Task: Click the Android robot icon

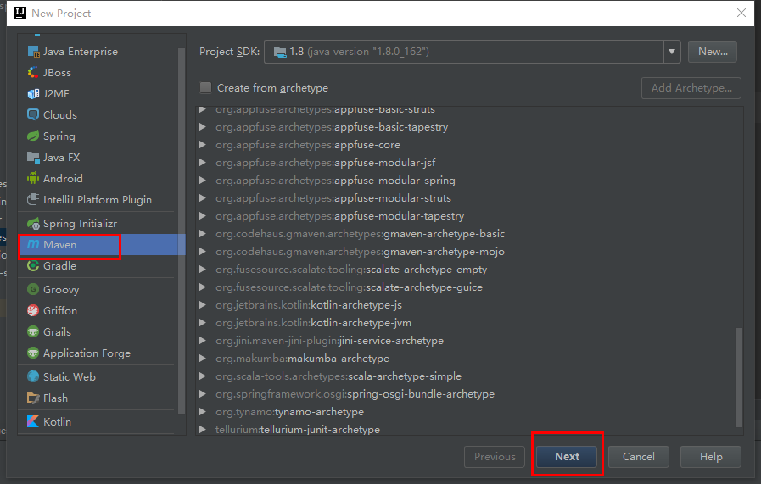Action: [x=33, y=179]
